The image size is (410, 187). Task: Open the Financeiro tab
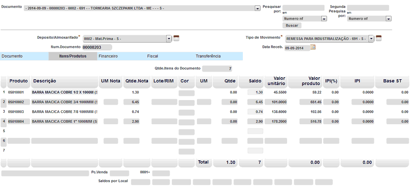121,56
